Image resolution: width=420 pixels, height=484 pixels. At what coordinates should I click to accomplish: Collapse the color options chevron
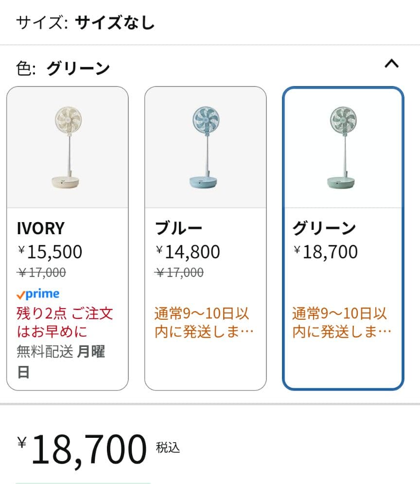(x=391, y=64)
